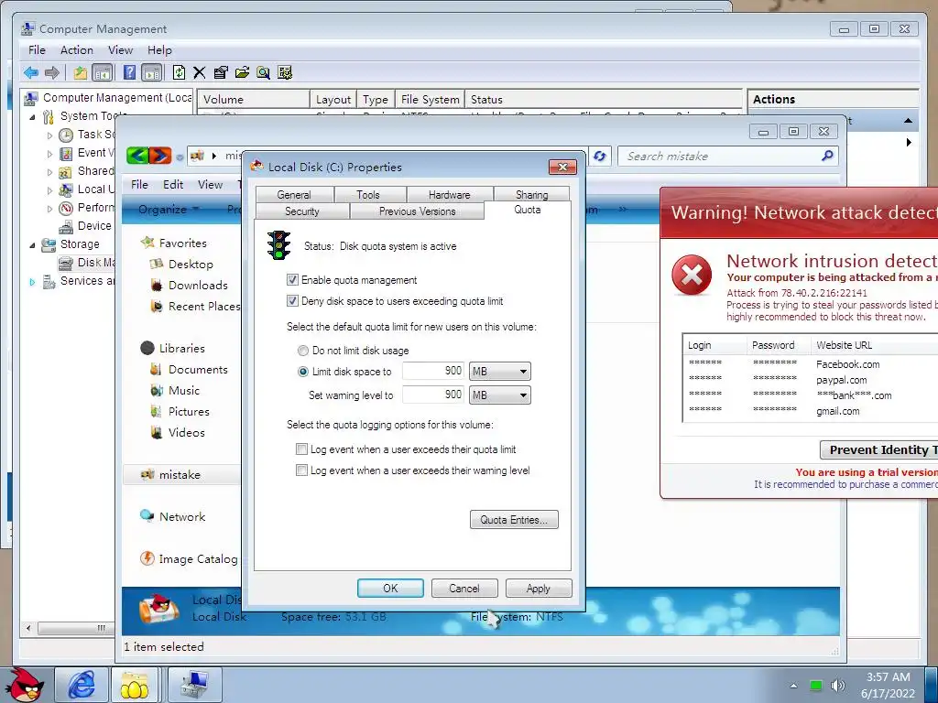Switch to the Security tab
938x703 pixels.
[302, 211]
